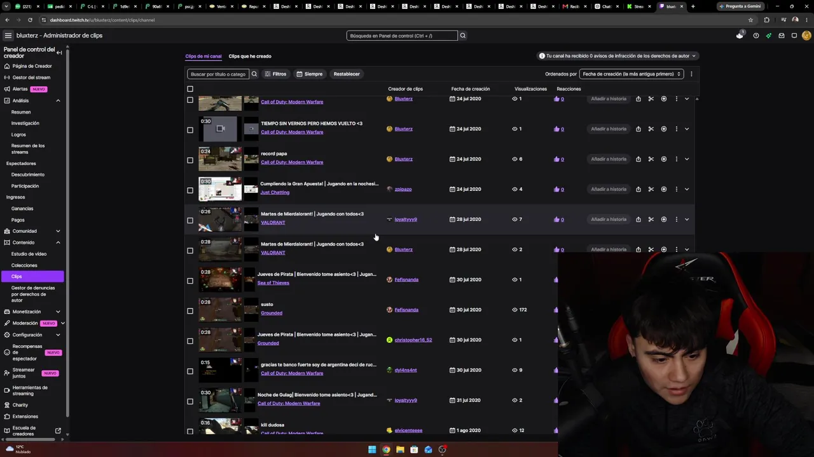The image size is (814, 457).
Task: Share the TIEMPO SIN VERNOS clip
Action: (x=638, y=129)
